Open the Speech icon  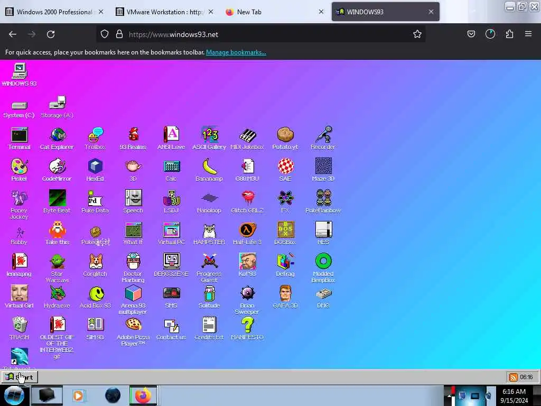pos(133,201)
